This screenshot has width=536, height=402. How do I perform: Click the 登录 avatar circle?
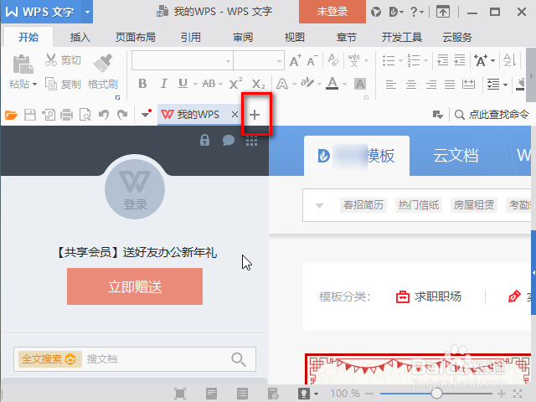135,190
